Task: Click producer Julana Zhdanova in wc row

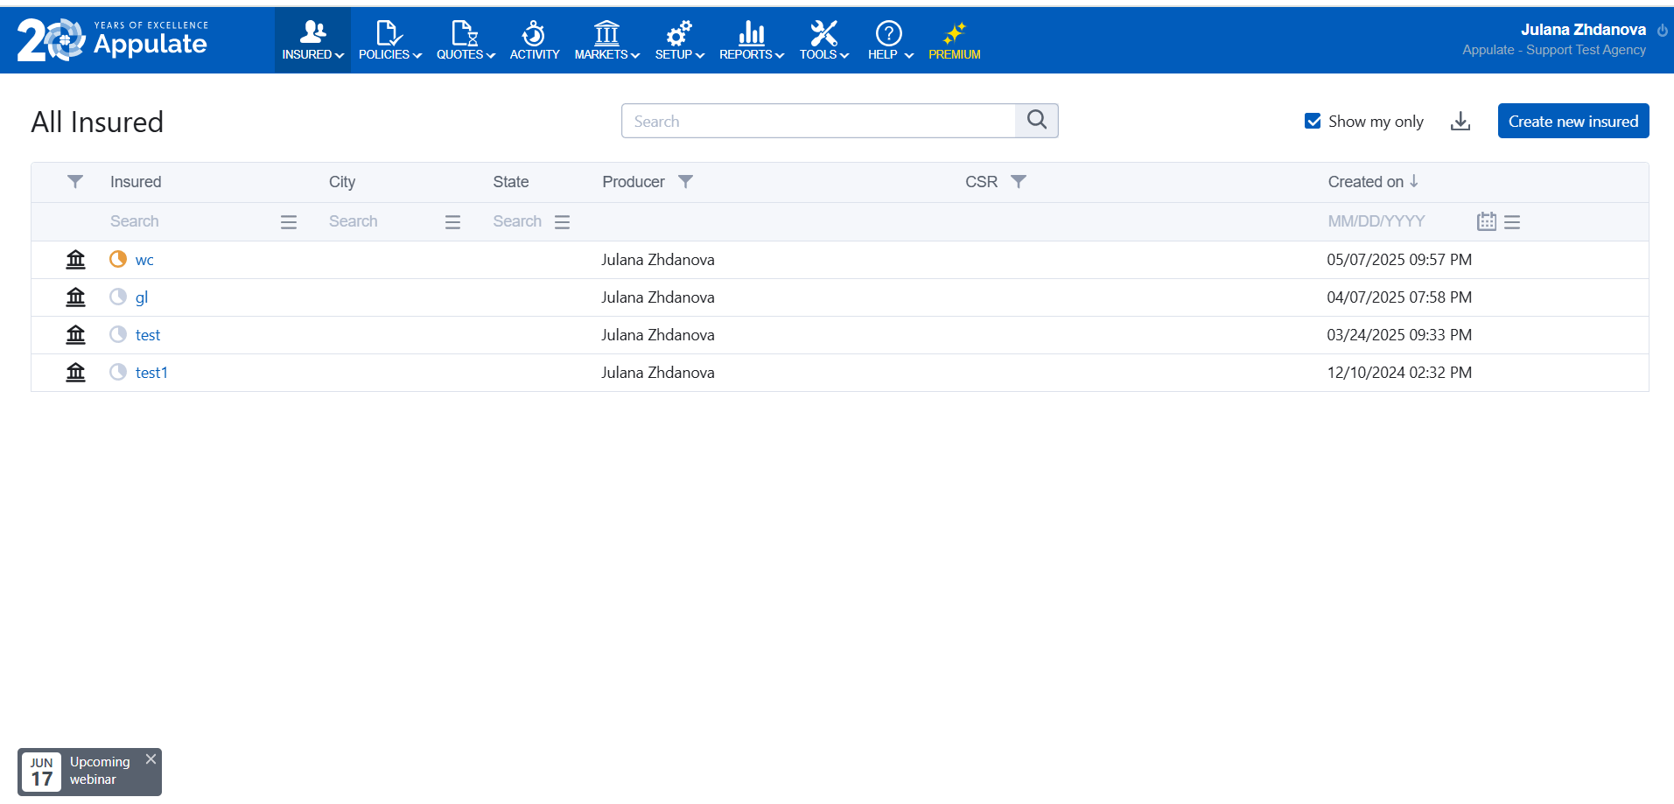Action: click(x=657, y=260)
